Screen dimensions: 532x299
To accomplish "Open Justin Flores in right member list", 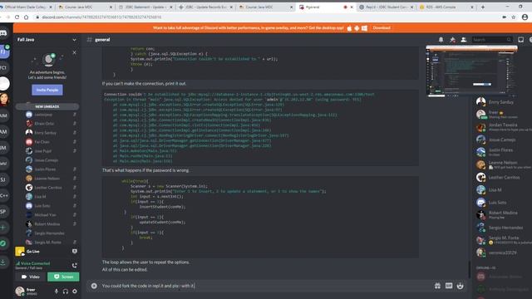I will (500, 151).
